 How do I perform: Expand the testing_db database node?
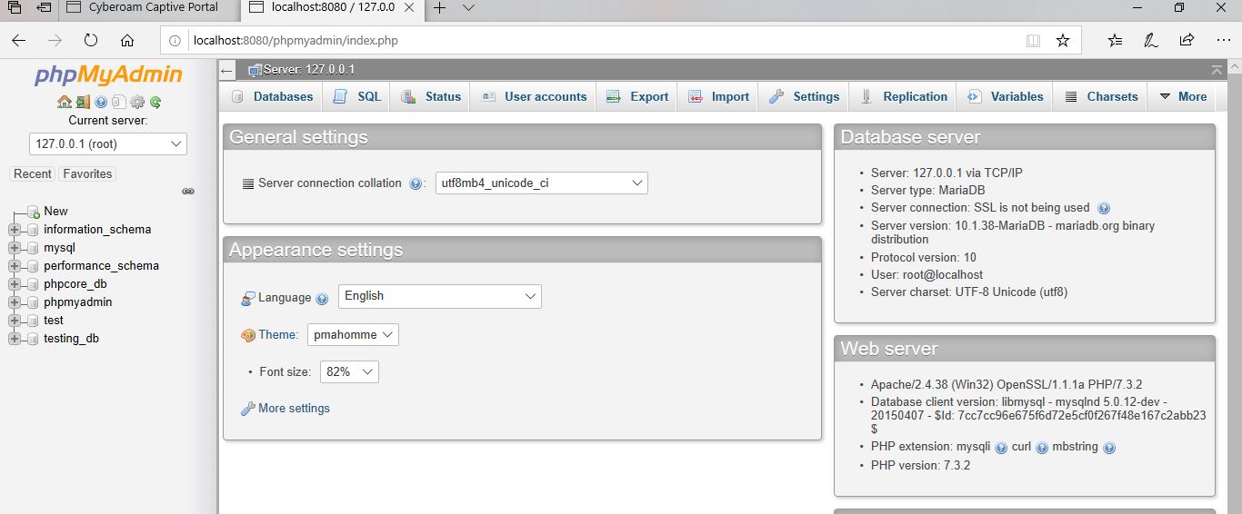[14, 339]
